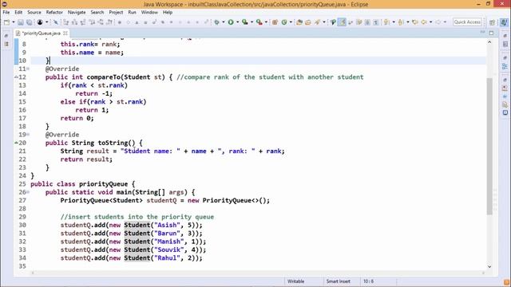Collapse the fold at line 11
The width and height of the screenshot is (511, 287).
point(28,69)
